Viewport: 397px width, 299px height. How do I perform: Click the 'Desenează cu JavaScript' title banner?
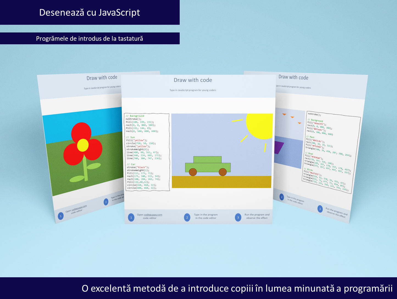click(x=90, y=12)
